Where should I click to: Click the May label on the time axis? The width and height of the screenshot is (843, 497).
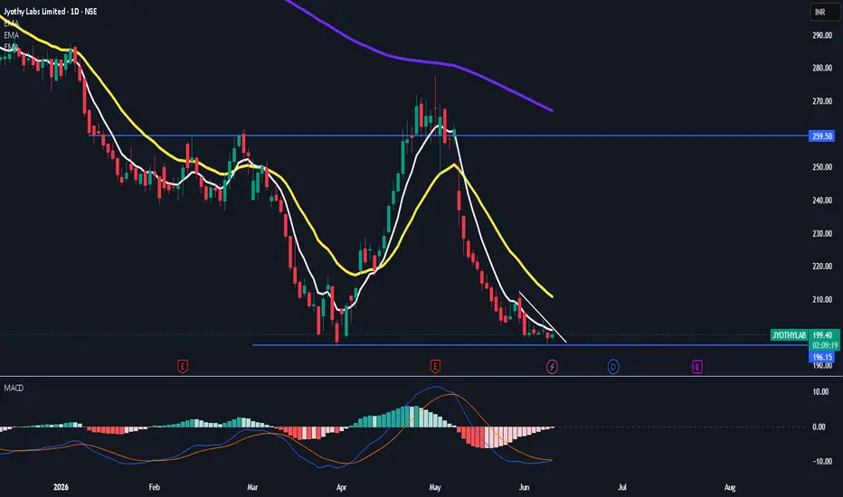tap(435, 487)
